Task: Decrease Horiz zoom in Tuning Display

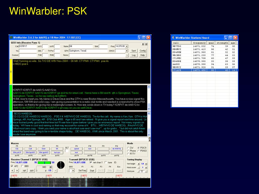Action: 139,167
